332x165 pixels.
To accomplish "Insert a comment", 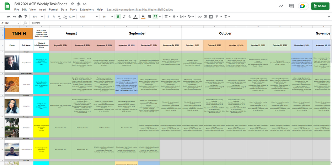I will [205, 17].
